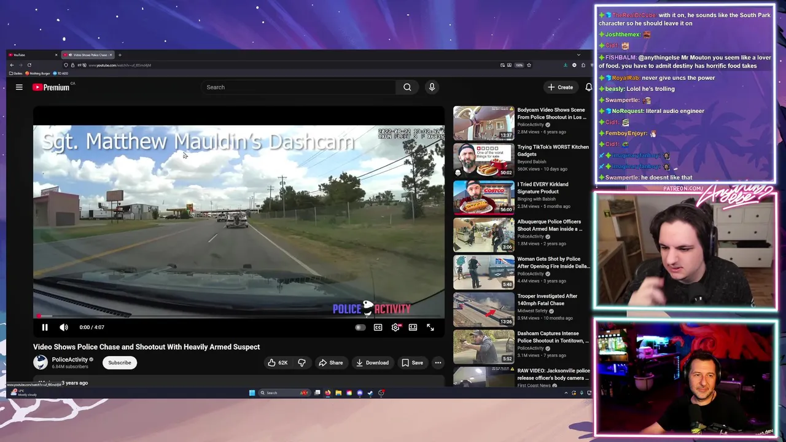Open the notifications bell
The height and width of the screenshot is (442, 786).
[588, 87]
